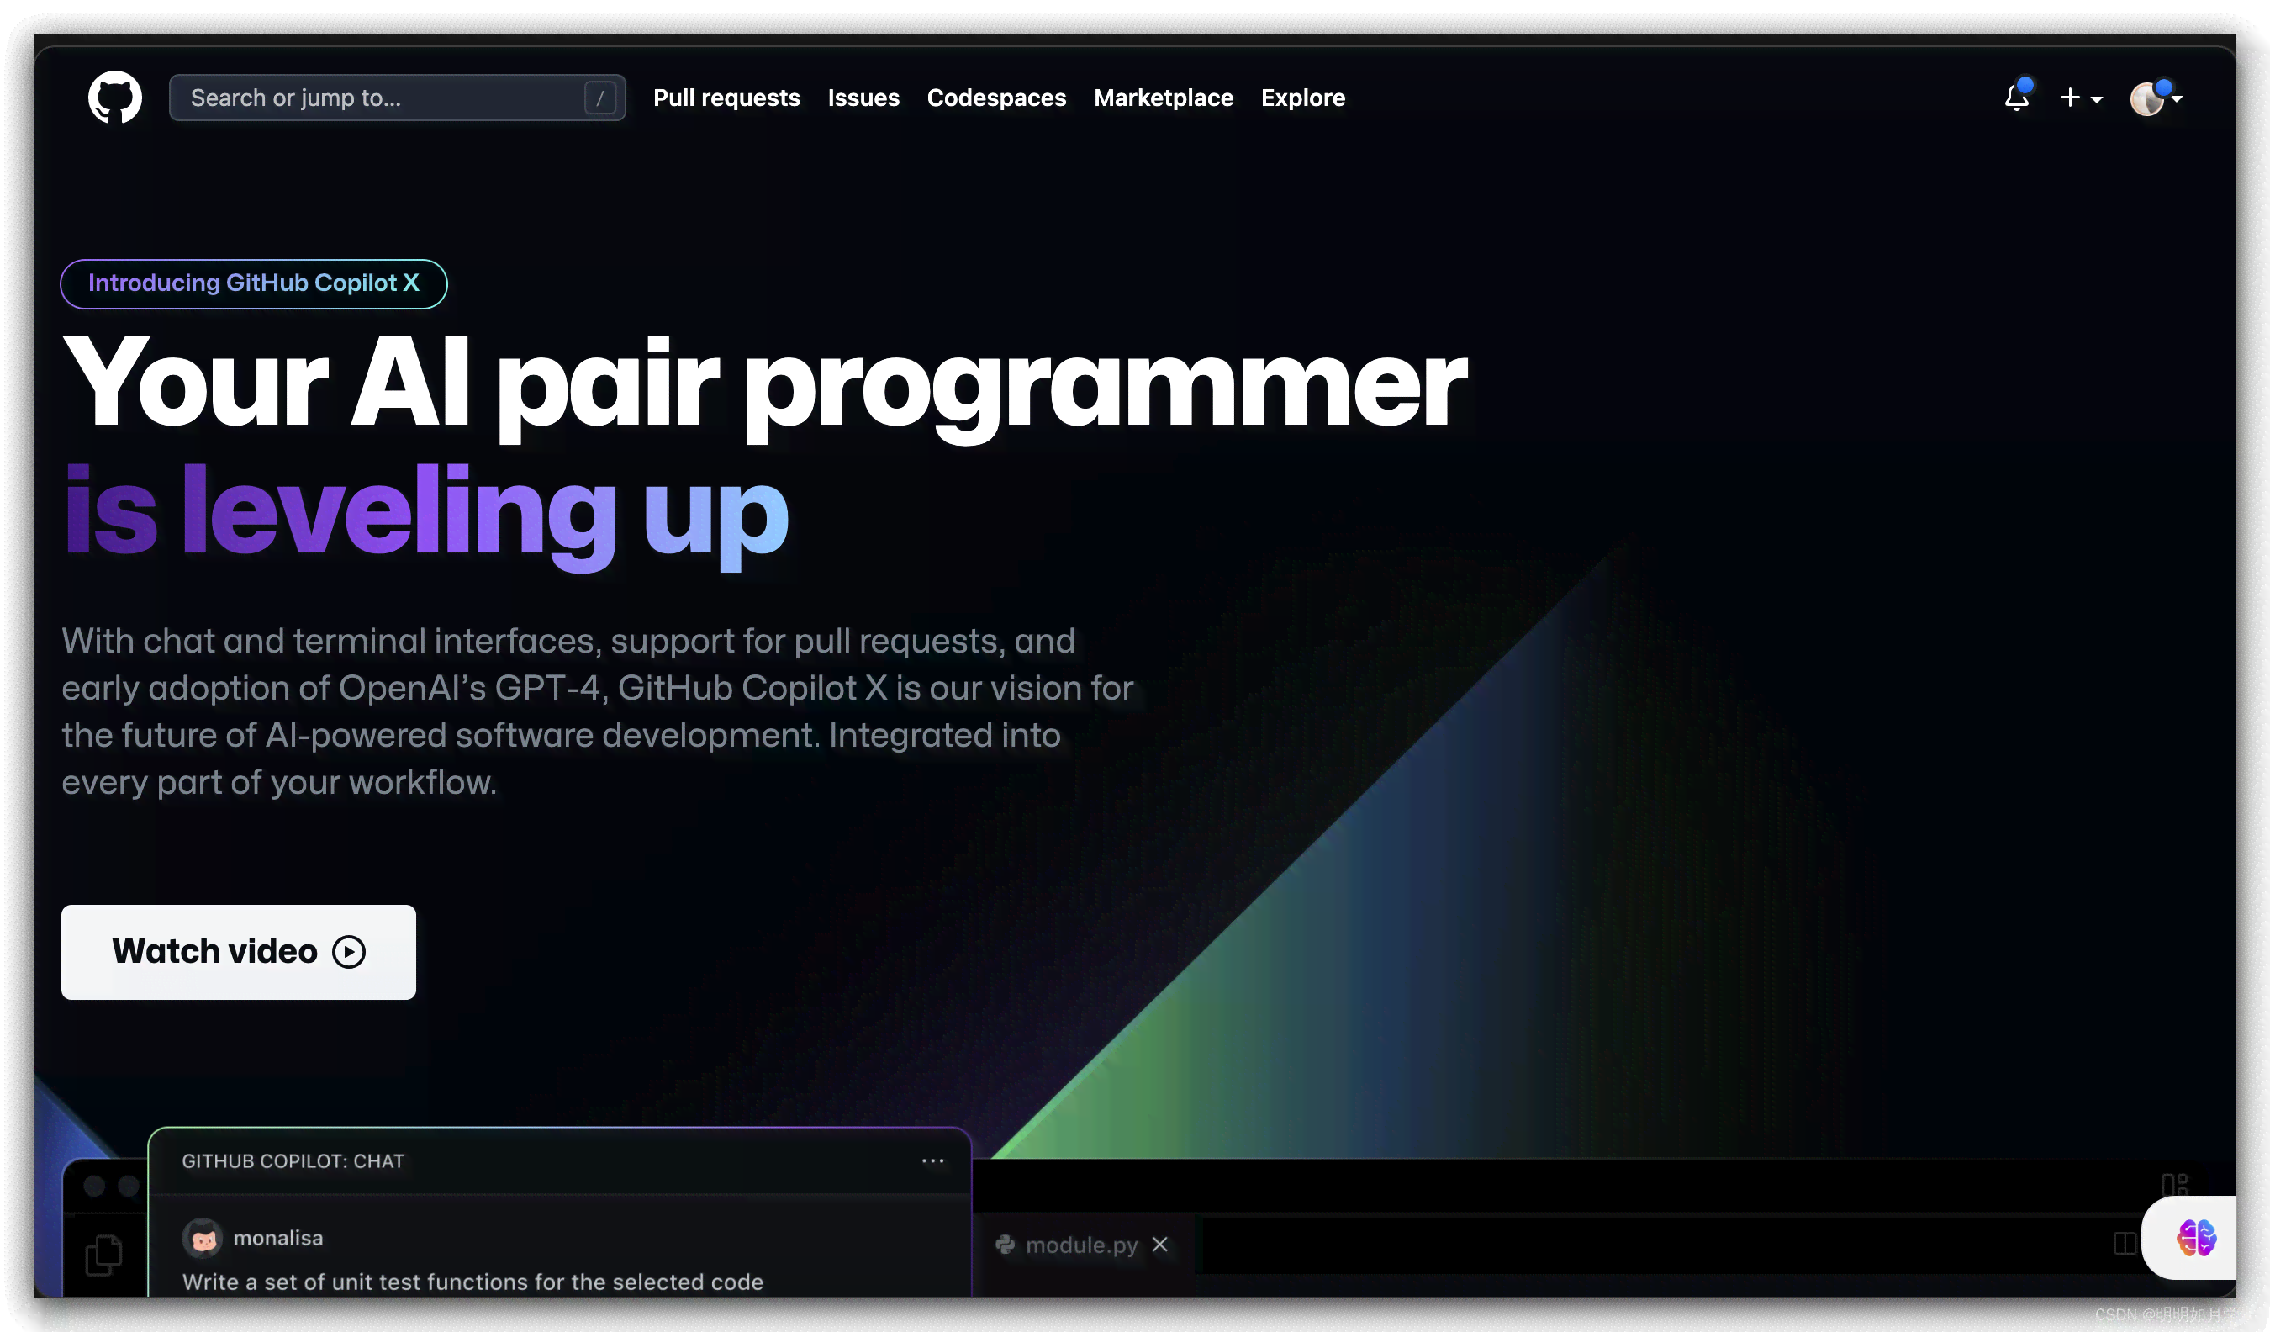Click the GitHub Octocat logo icon

point(116,98)
